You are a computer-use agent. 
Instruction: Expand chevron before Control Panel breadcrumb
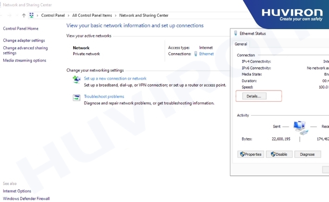click(x=37, y=15)
